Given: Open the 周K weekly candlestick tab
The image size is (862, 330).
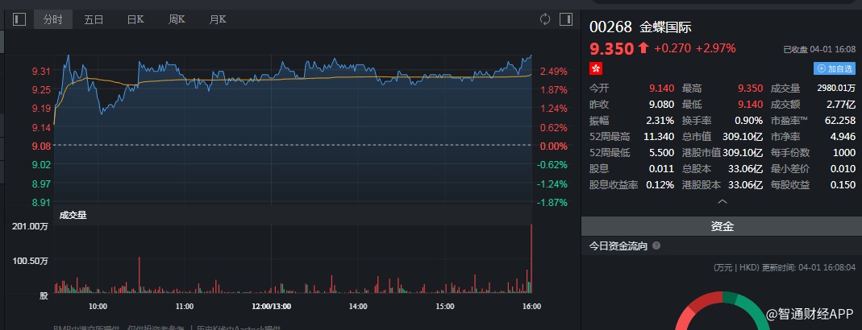Looking at the screenshot, I should [x=177, y=19].
